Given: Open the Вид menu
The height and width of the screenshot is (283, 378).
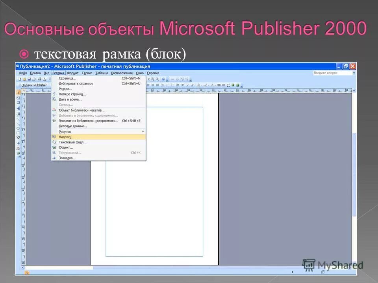Looking at the screenshot, I should [46, 73].
